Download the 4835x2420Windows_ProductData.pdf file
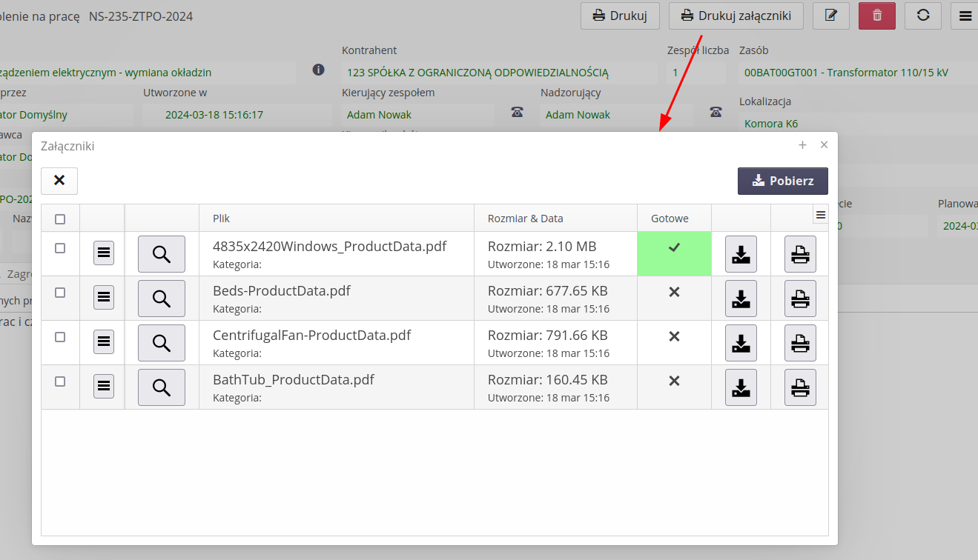This screenshot has width=978, height=560. [741, 254]
